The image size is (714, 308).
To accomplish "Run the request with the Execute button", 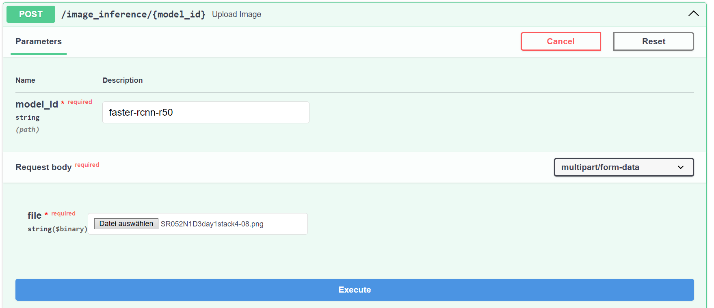I will [x=355, y=290].
